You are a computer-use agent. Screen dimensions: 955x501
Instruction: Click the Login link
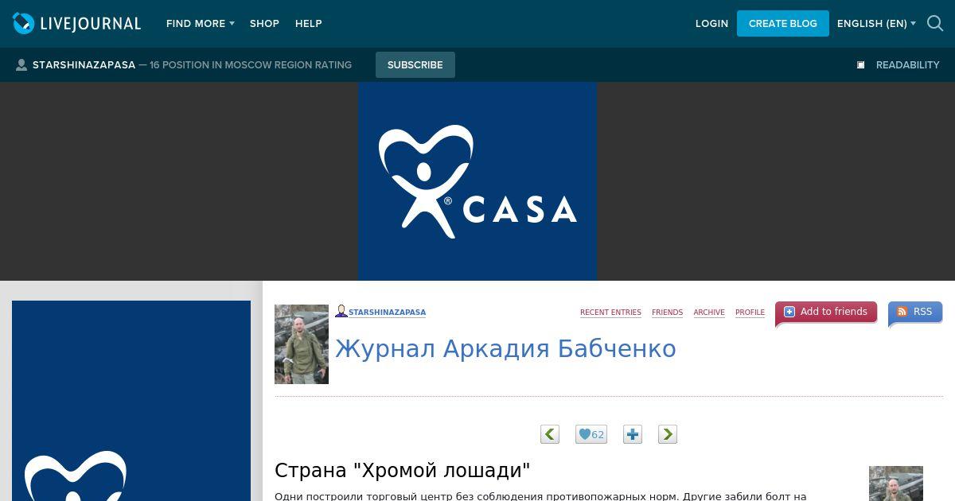pos(711,24)
